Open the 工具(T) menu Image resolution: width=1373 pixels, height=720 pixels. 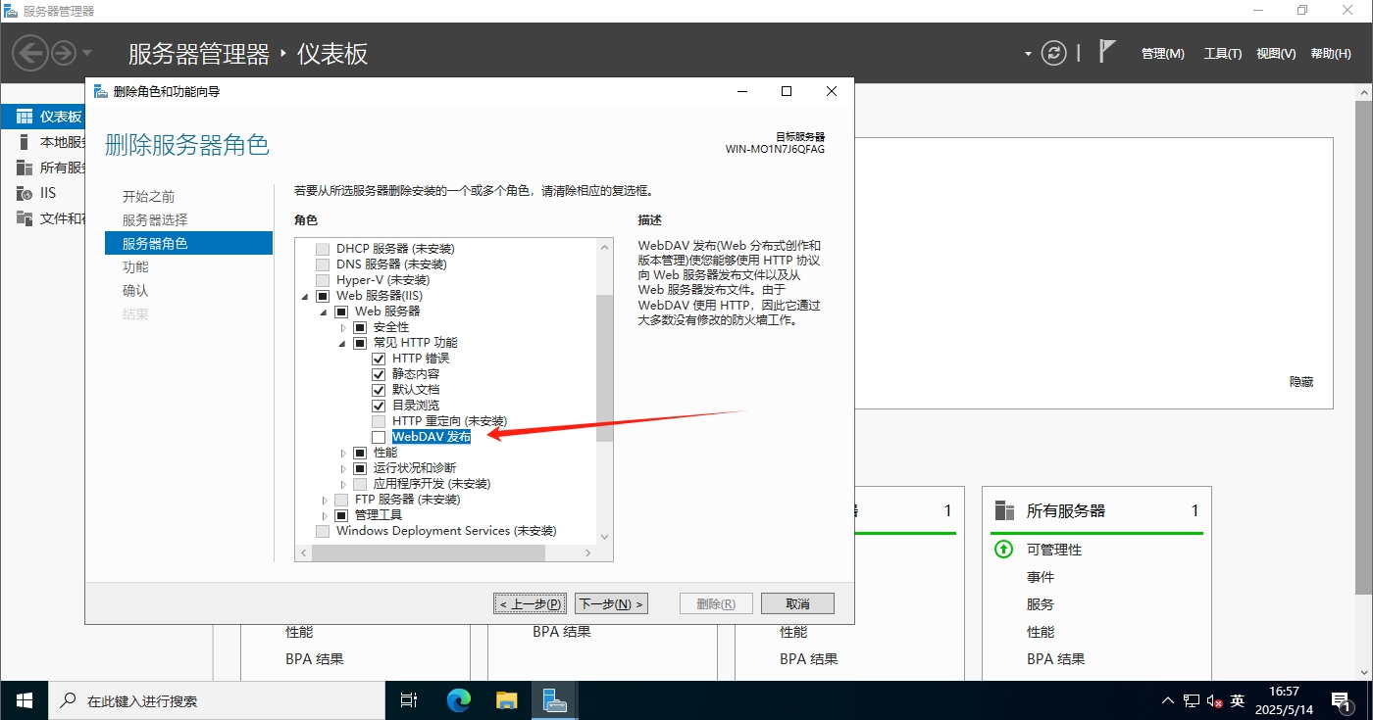[x=1223, y=54]
